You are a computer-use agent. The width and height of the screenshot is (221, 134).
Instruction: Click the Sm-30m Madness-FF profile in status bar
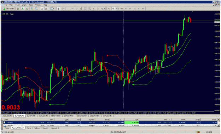[118, 132]
